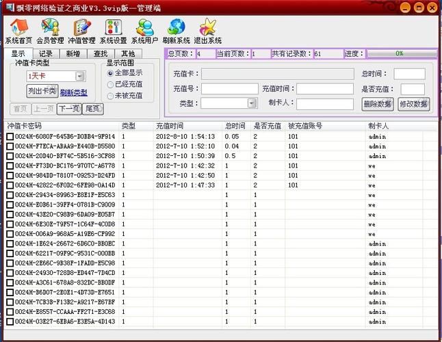Click the 进度 progress bar

pyautogui.click(x=402, y=53)
